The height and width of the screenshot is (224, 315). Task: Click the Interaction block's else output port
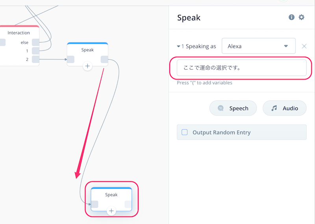[x=35, y=43]
